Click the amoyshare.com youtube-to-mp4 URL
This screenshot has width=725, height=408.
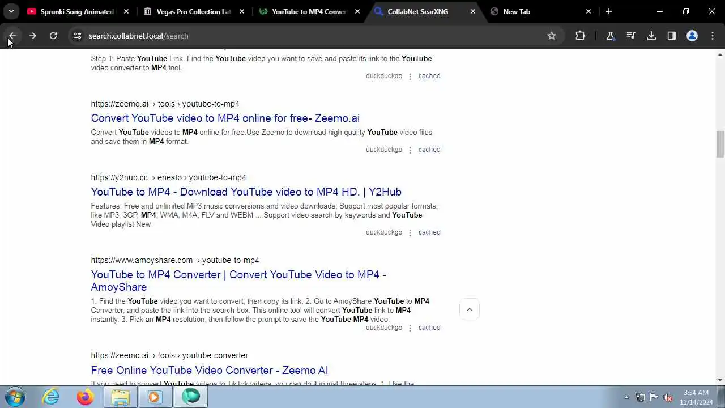(x=175, y=260)
